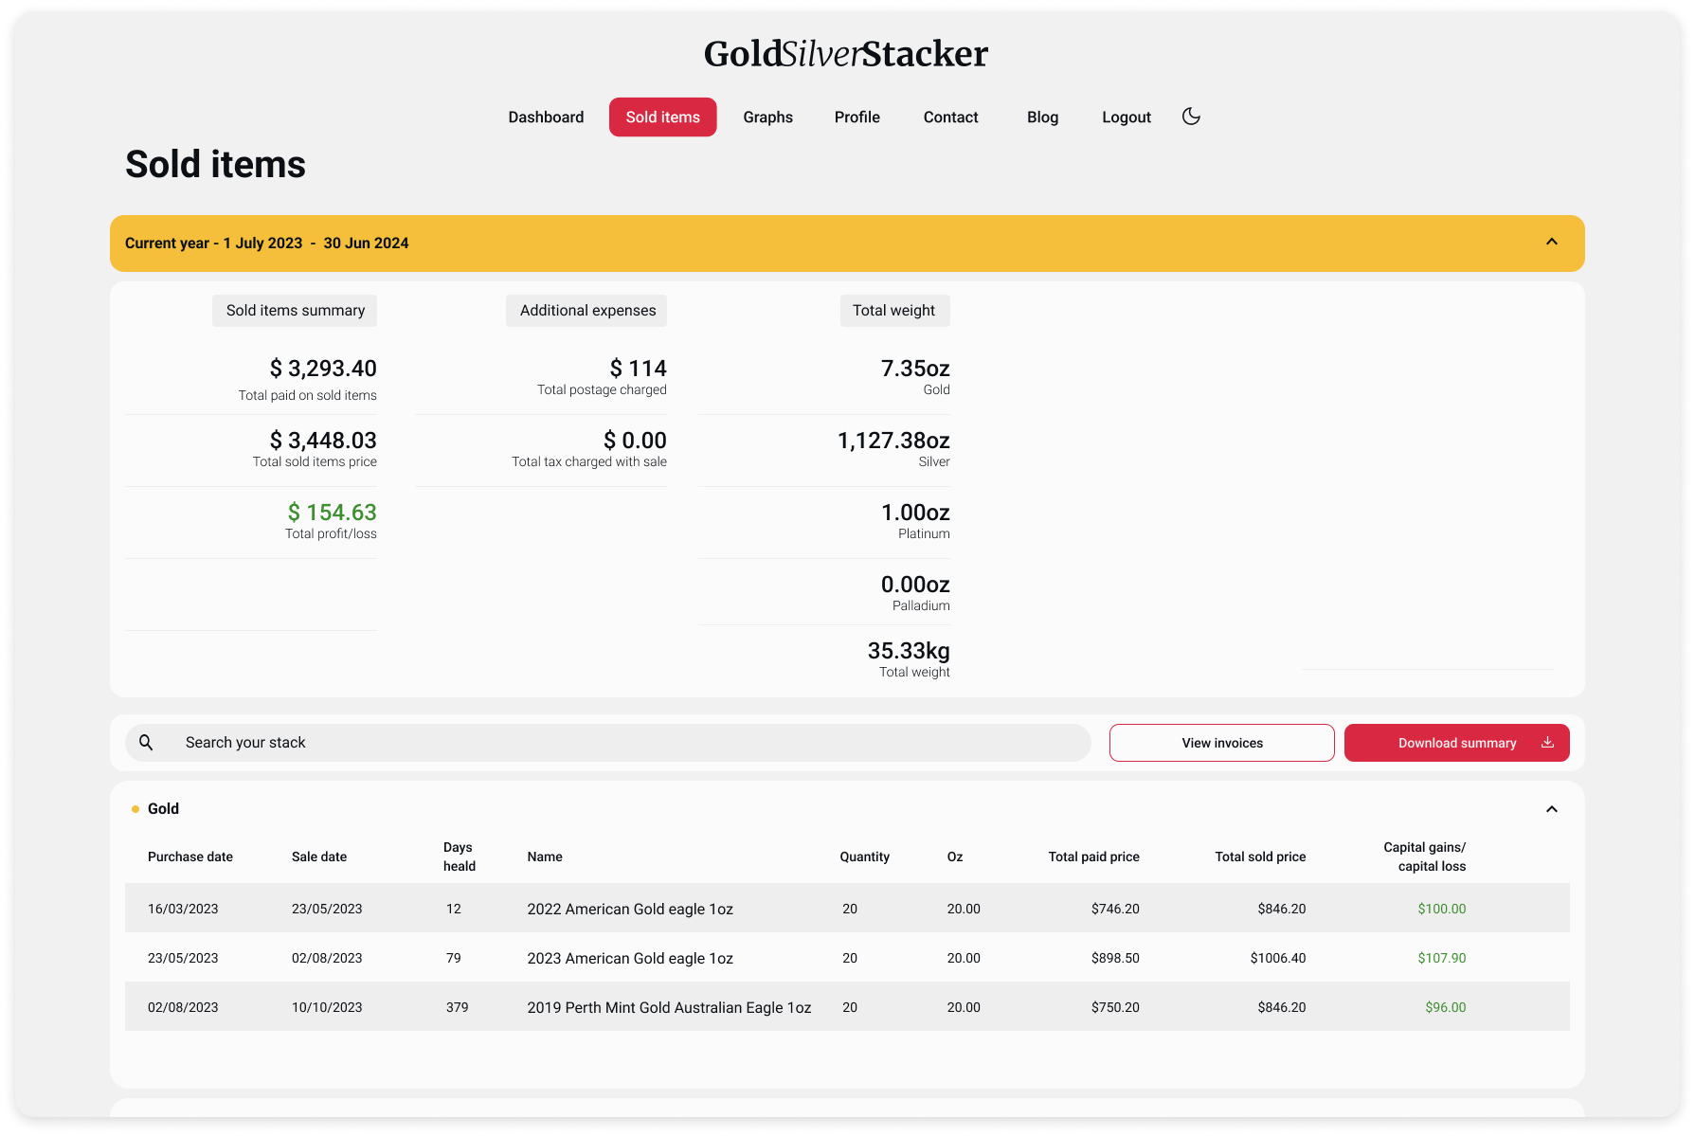
Task: Open the Profile page
Action: tap(857, 117)
